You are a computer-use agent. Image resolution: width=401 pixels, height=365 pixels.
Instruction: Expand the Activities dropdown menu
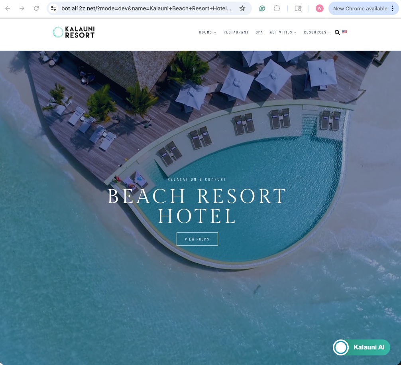(283, 32)
